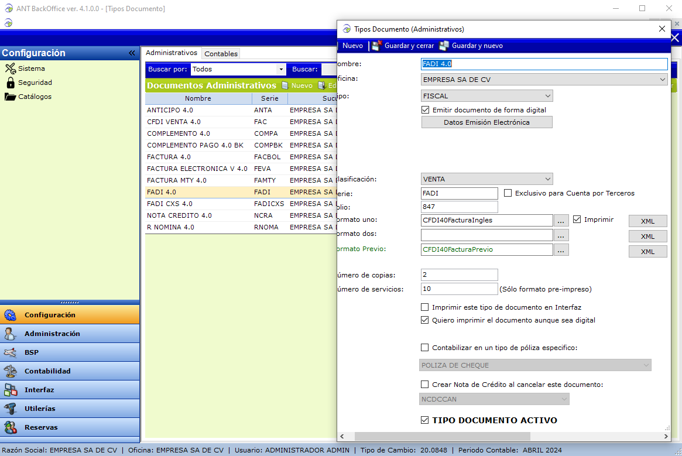The height and width of the screenshot is (456, 682).
Task: Toggle TIPO DOCUMENTO ACTIVO checkbox
Action: 426,420
